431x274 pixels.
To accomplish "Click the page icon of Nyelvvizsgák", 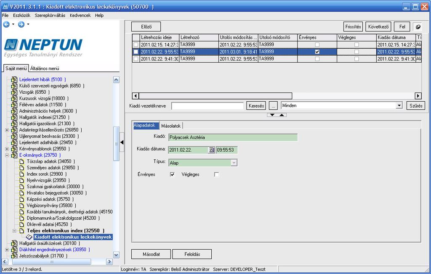I will [22, 180].
